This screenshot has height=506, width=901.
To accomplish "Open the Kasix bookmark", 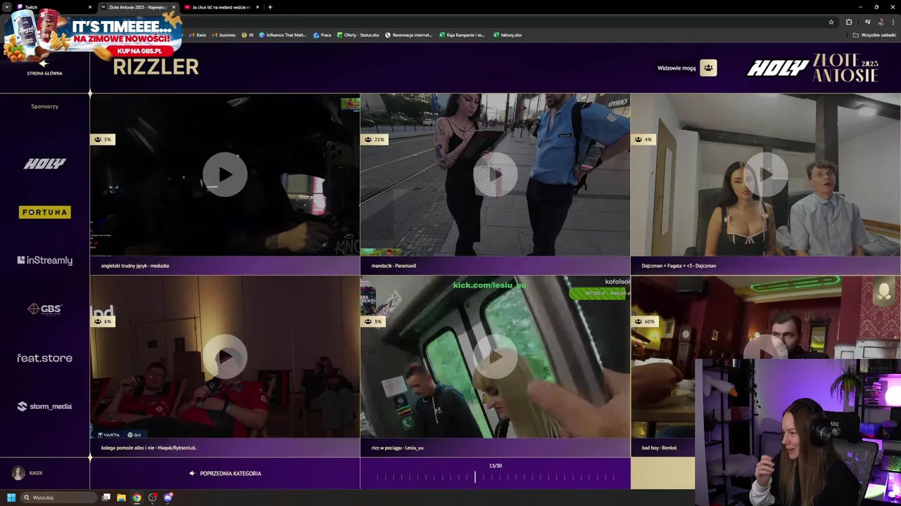I will pyautogui.click(x=198, y=35).
